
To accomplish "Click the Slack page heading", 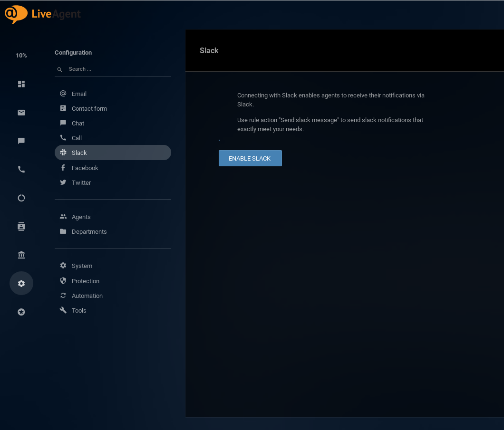I will 209,50.
